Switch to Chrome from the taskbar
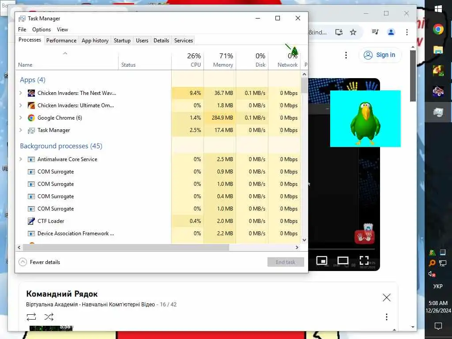Screen dimensions: 452x339 [438, 29]
